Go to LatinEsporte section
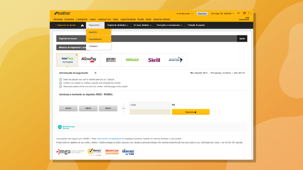Screen dimensions: 303x170 point(82,19)
